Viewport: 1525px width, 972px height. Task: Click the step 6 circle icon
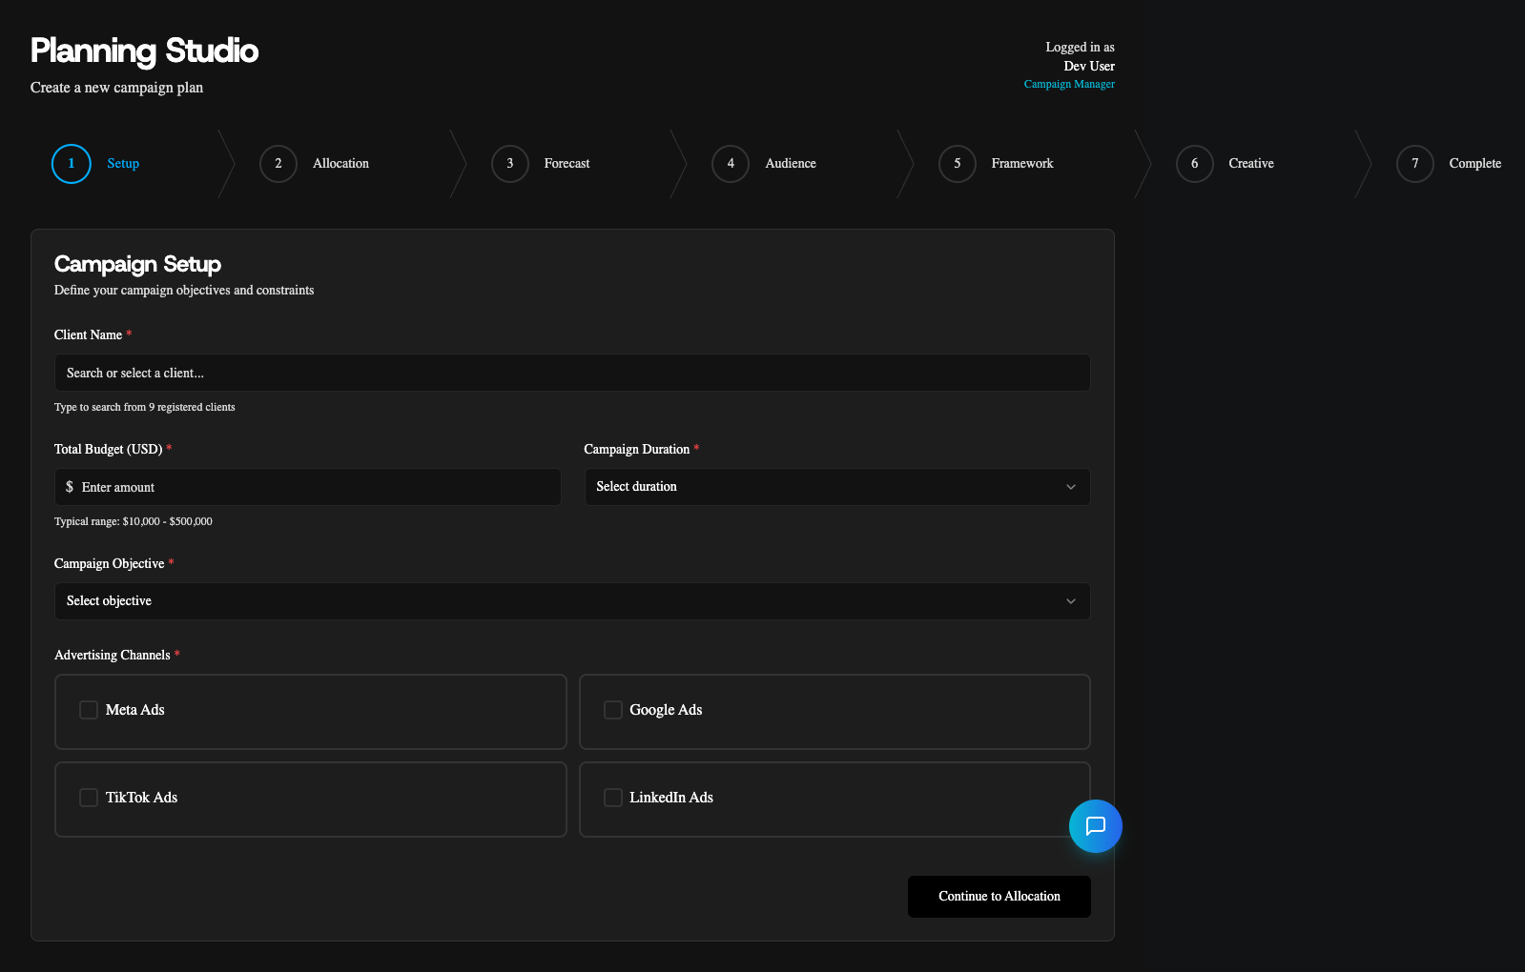1194,164
